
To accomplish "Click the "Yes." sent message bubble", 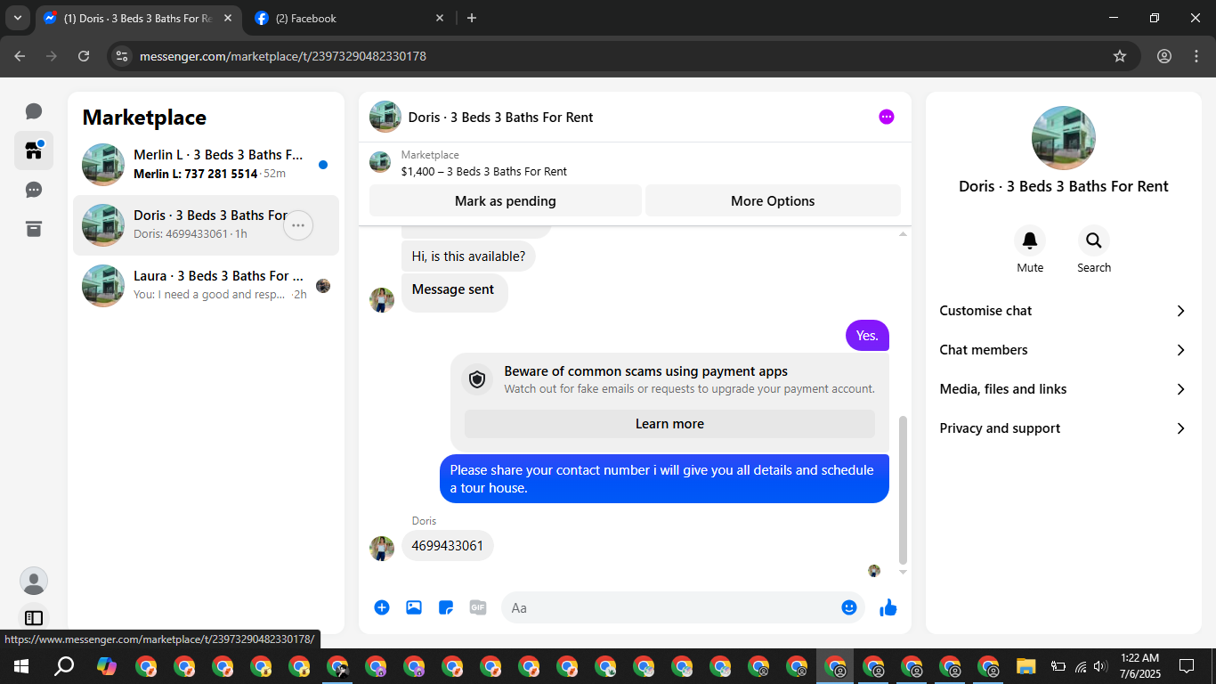I will pos(867,336).
